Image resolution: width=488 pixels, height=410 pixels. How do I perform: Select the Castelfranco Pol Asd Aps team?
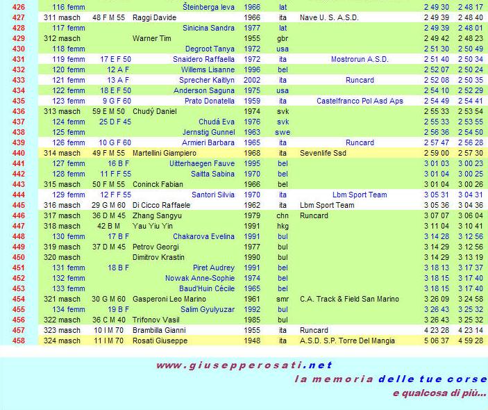coord(359,101)
